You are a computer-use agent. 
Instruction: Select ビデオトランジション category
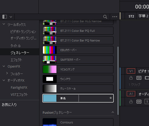tap(23, 32)
